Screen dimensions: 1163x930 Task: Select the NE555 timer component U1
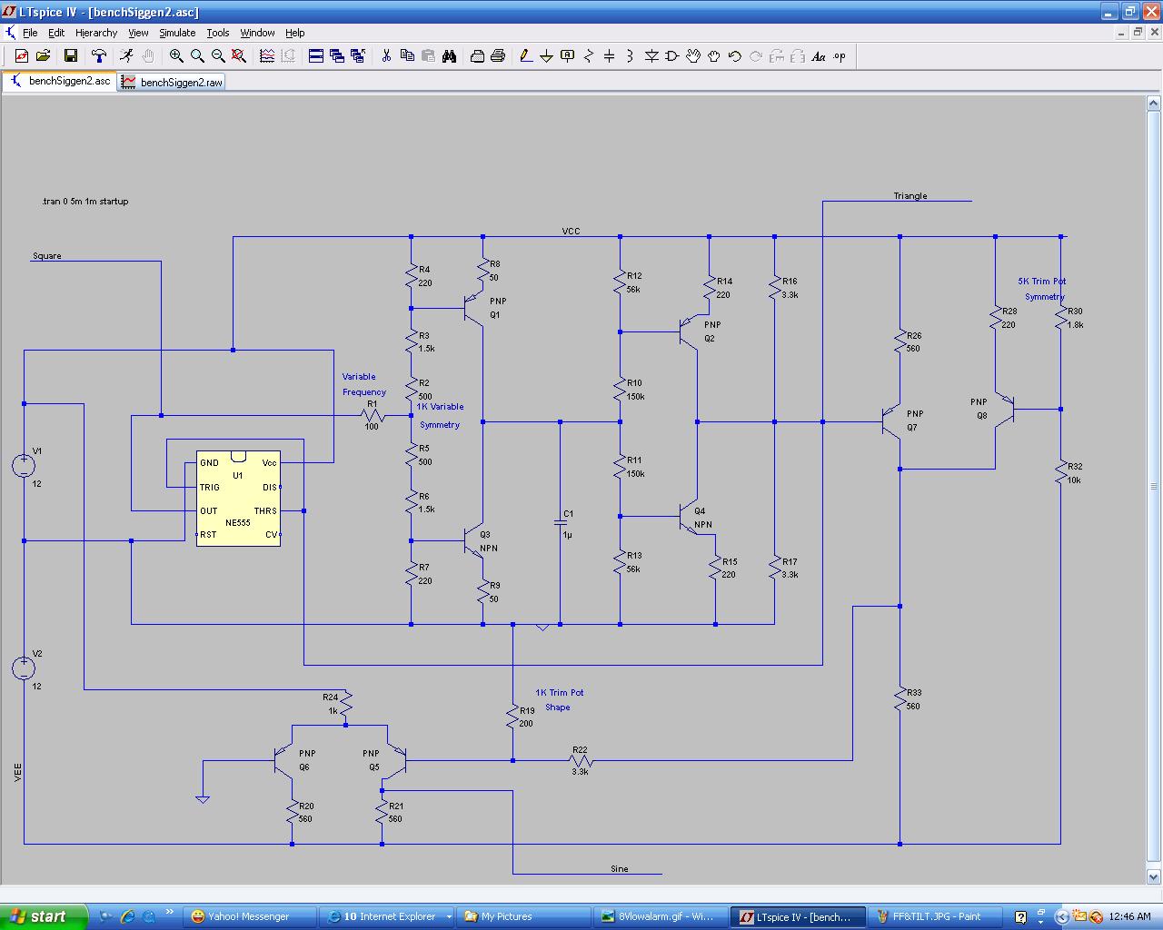pyautogui.click(x=238, y=499)
